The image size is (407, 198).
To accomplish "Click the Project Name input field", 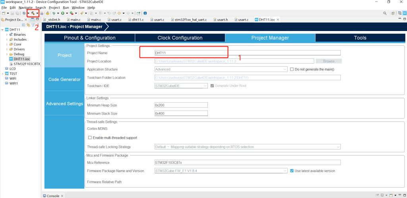I will (x=247, y=53).
